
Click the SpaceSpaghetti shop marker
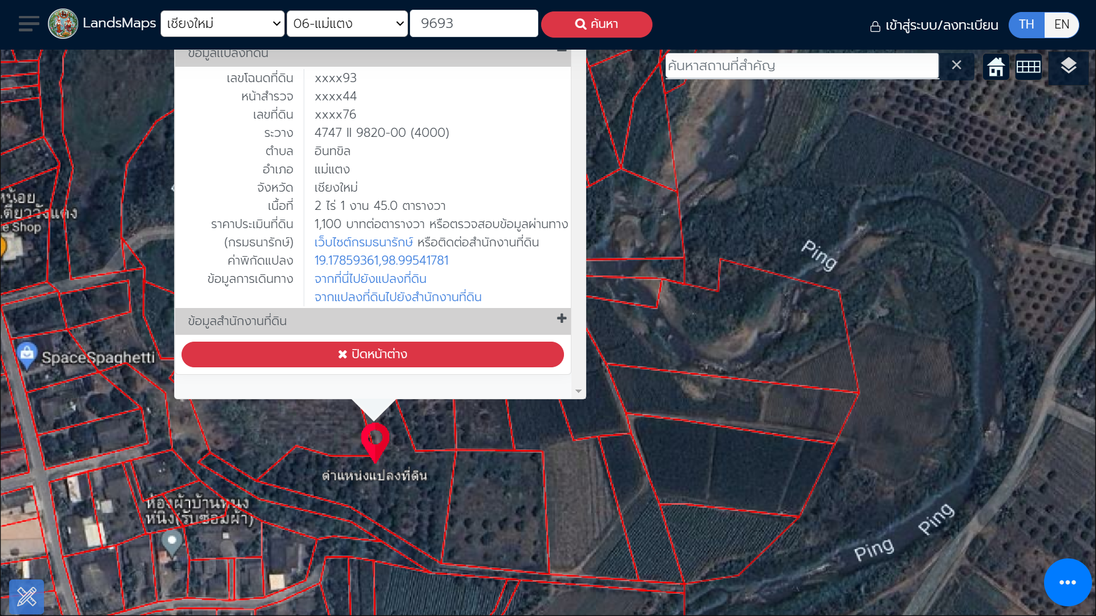coord(27,355)
